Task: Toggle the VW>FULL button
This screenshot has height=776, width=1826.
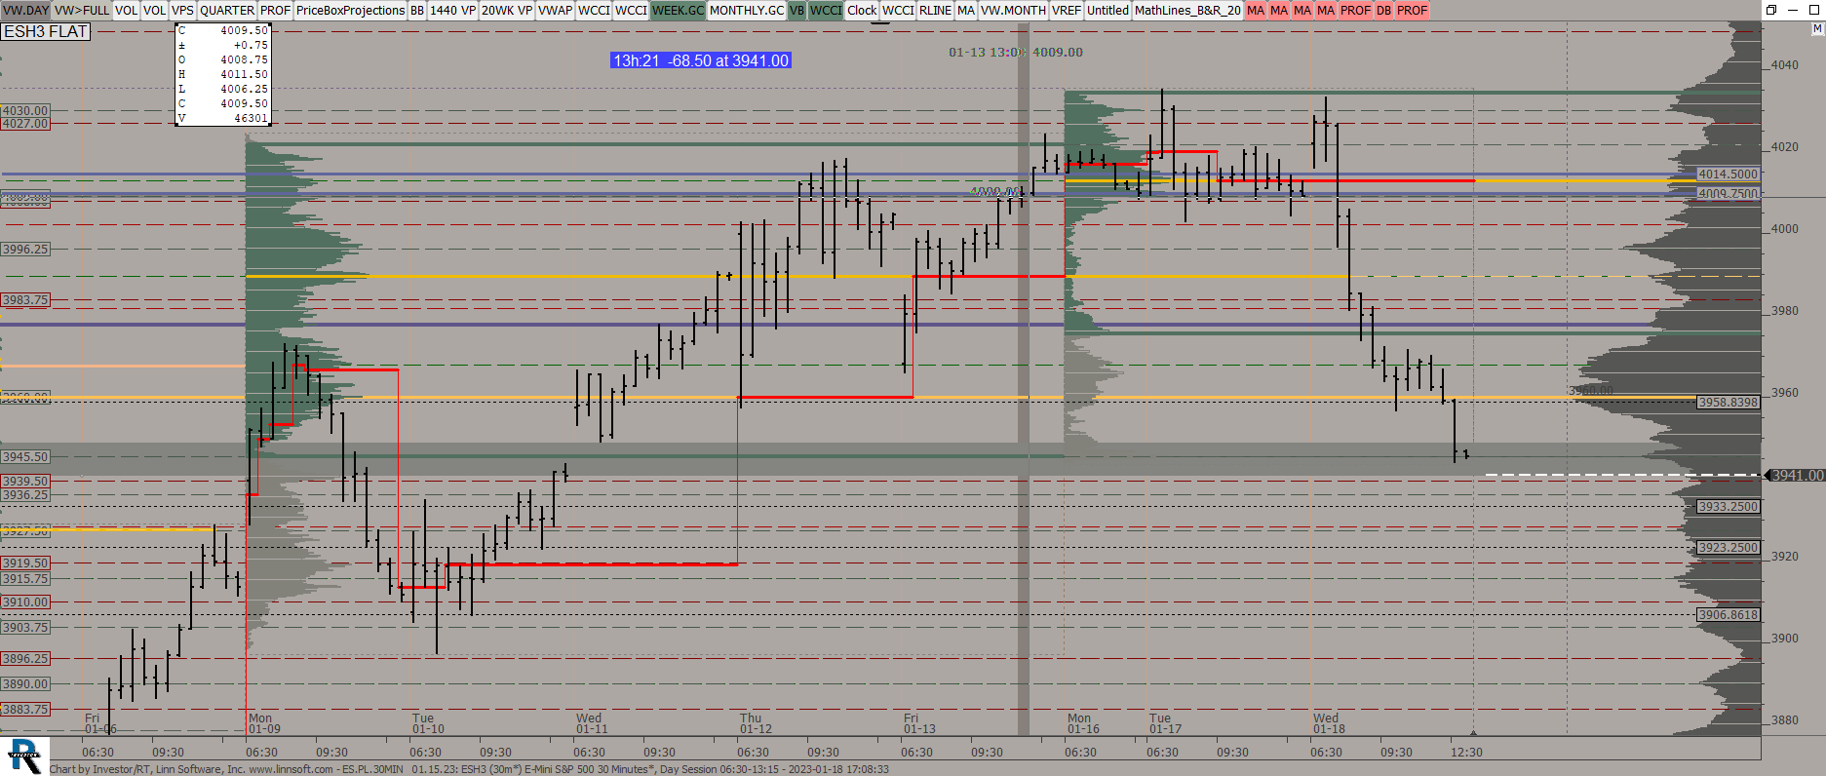Action: point(82,11)
